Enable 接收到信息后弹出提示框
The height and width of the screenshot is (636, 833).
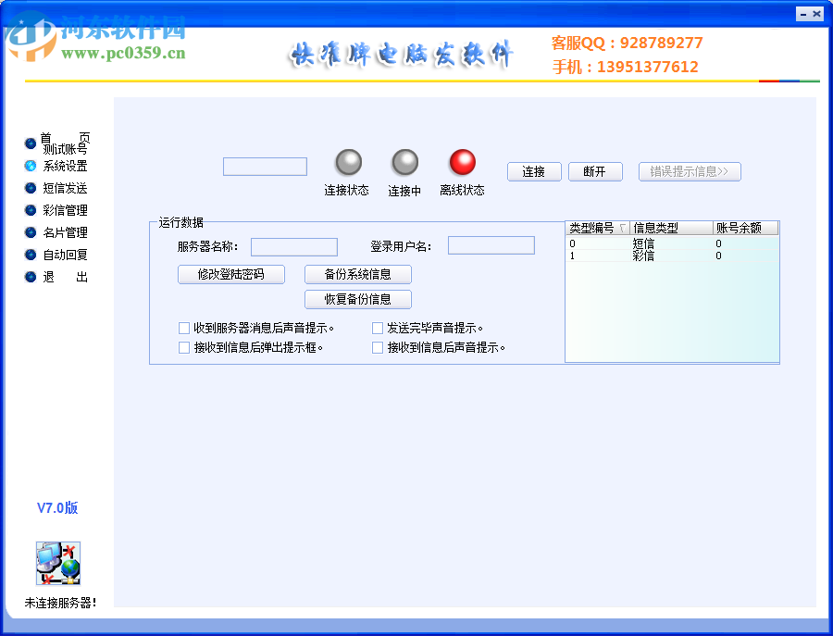coord(182,347)
